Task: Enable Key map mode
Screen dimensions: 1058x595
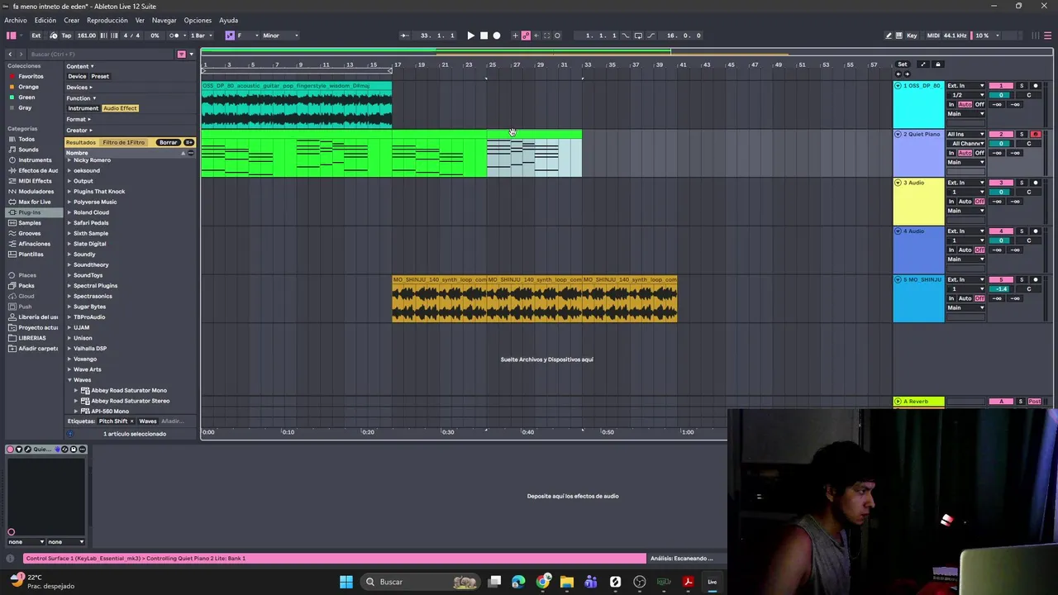Action: [x=912, y=36]
